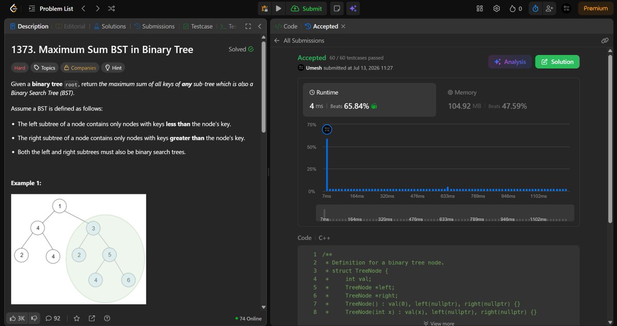Share this problem

[x=92, y=318]
